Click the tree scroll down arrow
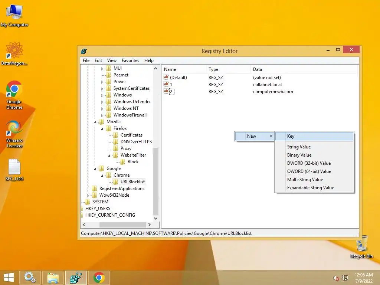The height and width of the screenshot is (285, 380). click(x=155, y=218)
